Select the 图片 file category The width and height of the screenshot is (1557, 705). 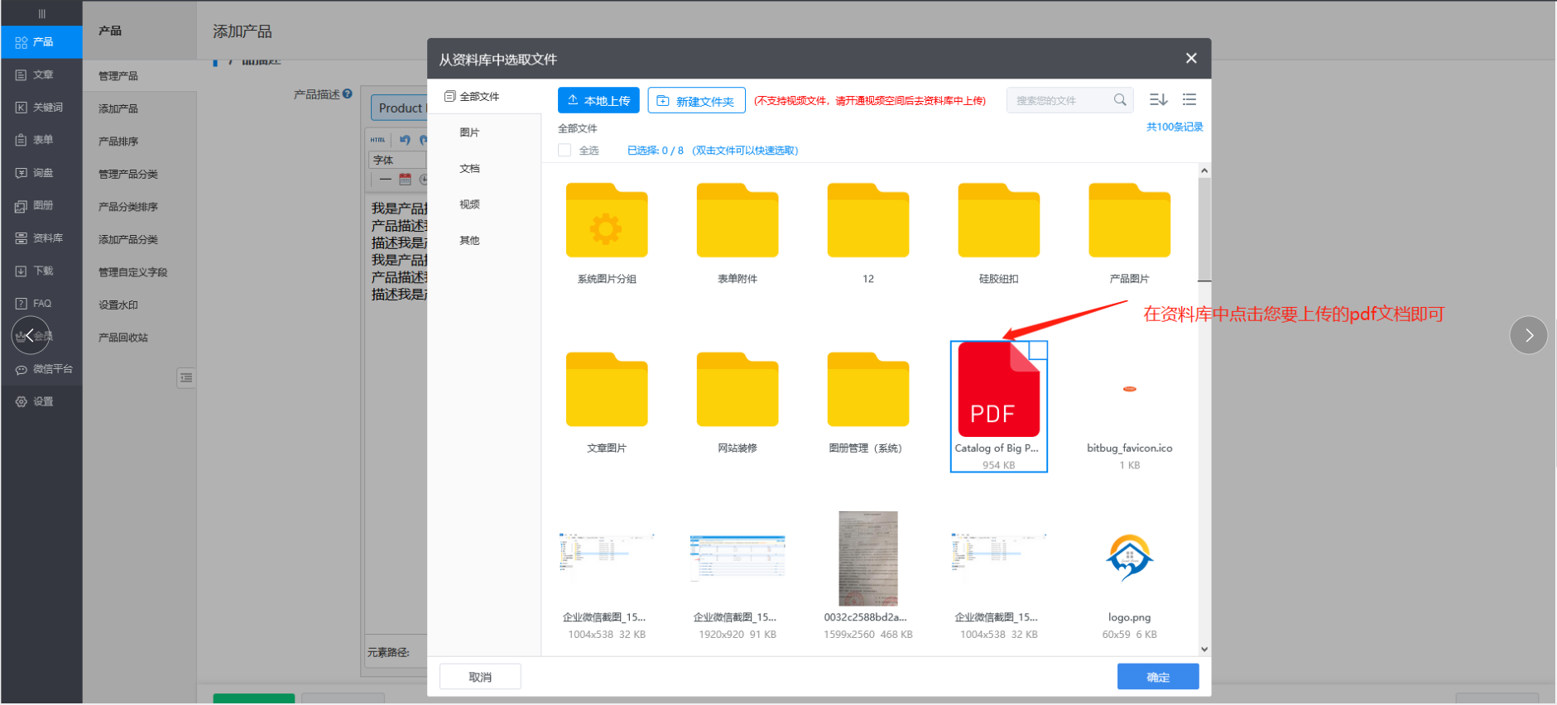[469, 132]
